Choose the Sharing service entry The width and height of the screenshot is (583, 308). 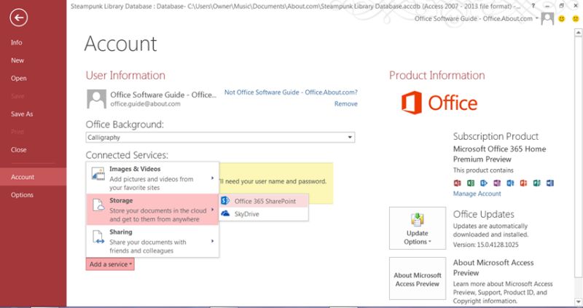click(152, 241)
